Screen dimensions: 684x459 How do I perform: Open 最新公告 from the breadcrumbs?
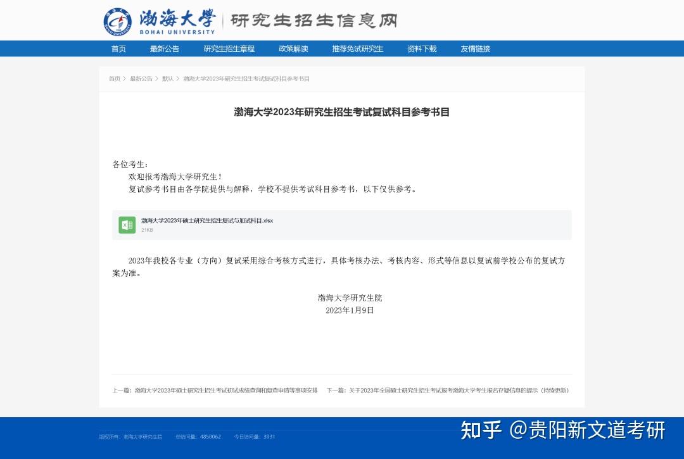pos(139,79)
